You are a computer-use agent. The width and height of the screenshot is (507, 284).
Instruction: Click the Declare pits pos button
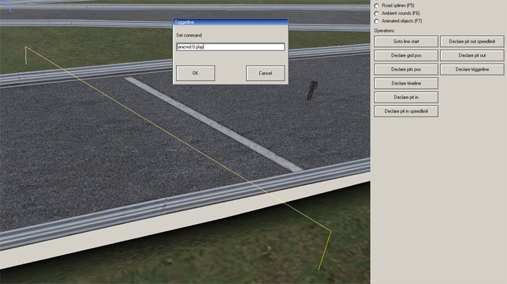(x=406, y=69)
